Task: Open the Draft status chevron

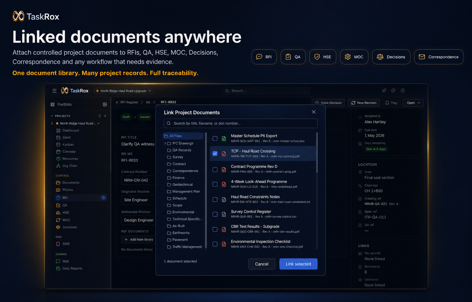Action: coord(135,117)
